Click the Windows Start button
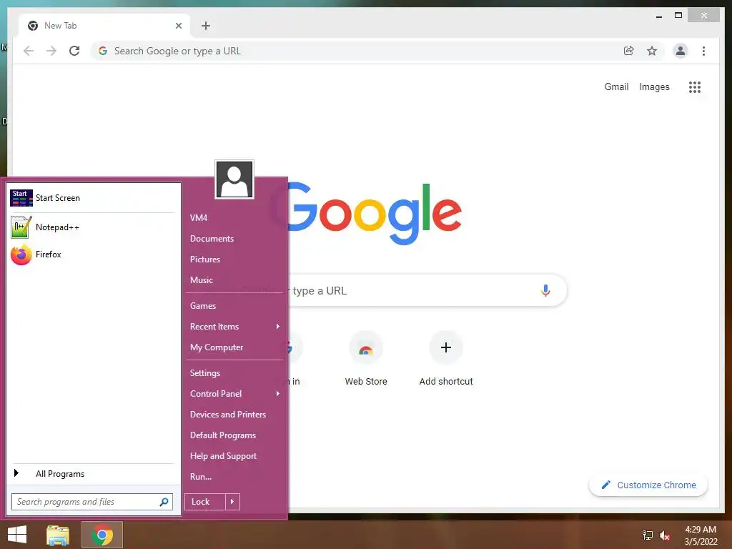The width and height of the screenshot is (732, 549). coord(17,535)
